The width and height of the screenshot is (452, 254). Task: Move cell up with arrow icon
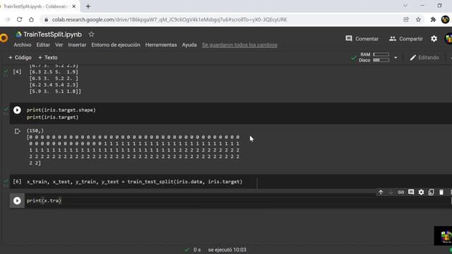381,192
